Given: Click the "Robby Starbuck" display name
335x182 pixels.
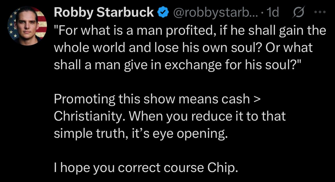Looking at the screenshot, I should [104, 13].
